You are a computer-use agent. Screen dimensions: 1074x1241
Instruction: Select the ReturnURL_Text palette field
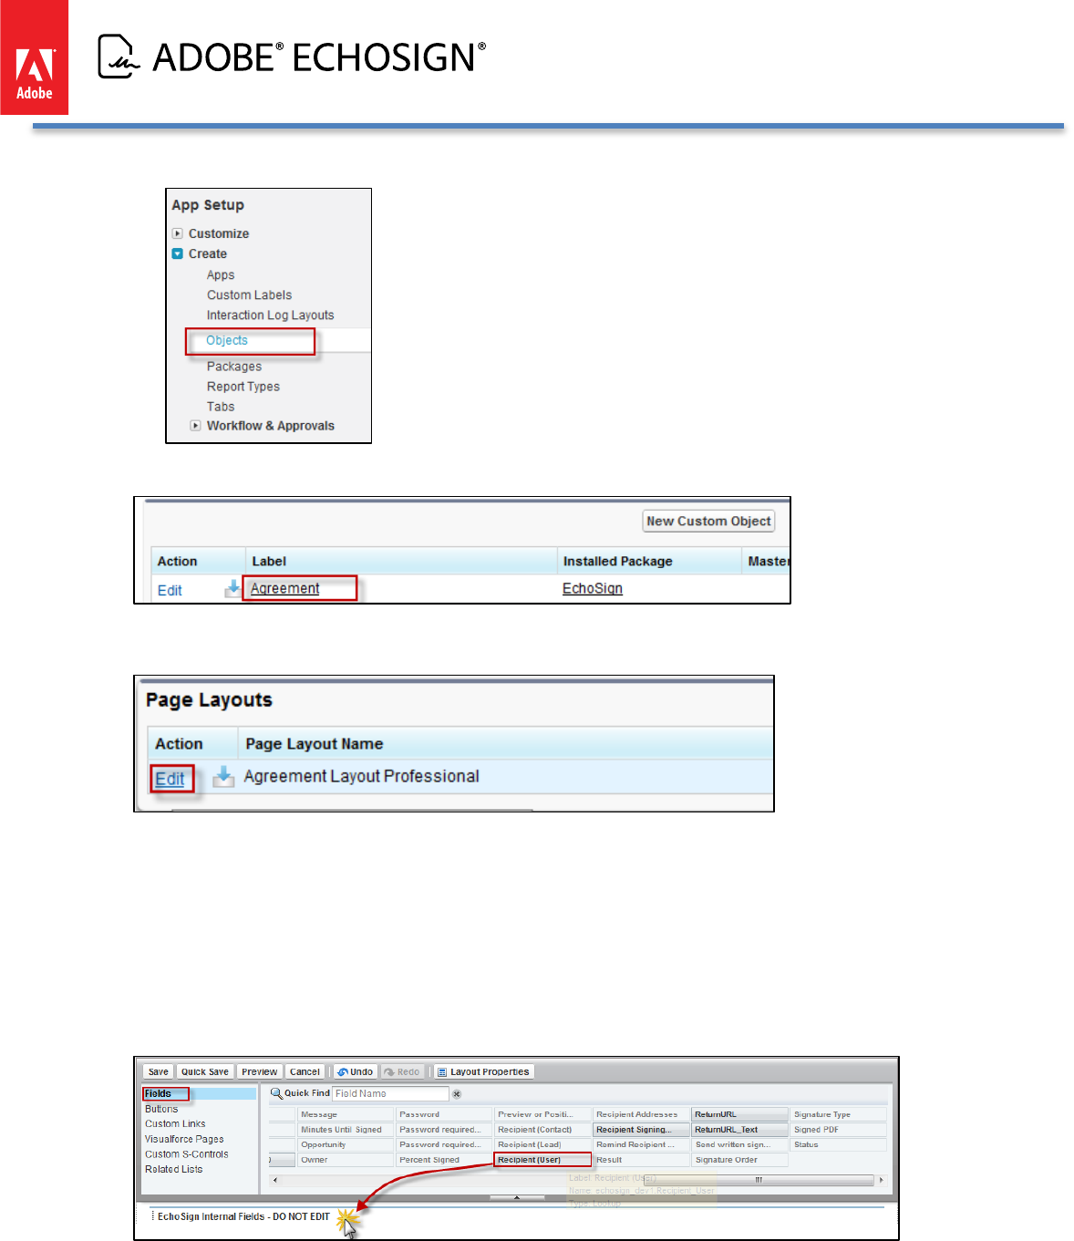739,1129
